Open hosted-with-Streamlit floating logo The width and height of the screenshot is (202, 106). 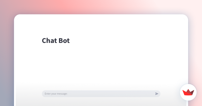coord(188,92)
